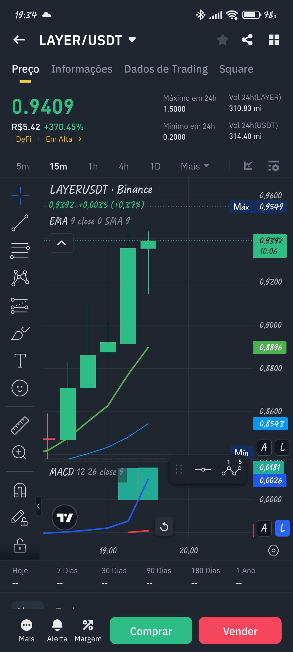Click the 0,9392 current price label

(270, 246)
